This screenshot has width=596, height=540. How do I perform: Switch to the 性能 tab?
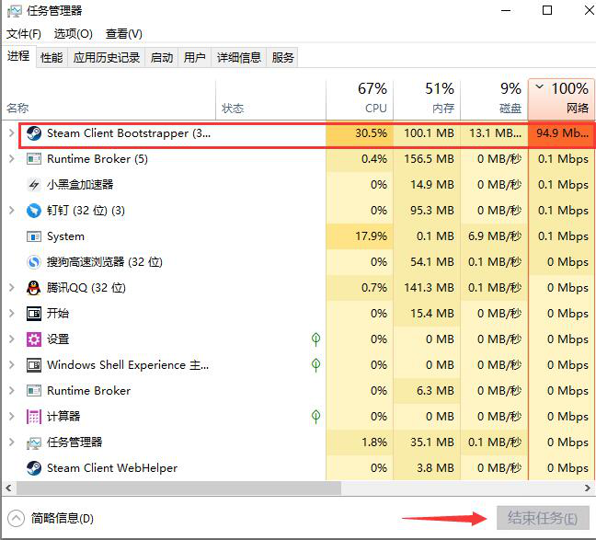pyautogui.click(x=52, y=57)
